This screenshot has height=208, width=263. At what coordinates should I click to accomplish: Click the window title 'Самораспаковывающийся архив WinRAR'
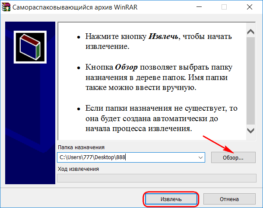[x=75, y=7]
